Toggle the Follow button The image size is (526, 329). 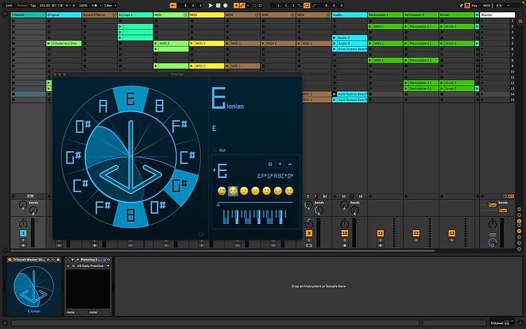22,5
